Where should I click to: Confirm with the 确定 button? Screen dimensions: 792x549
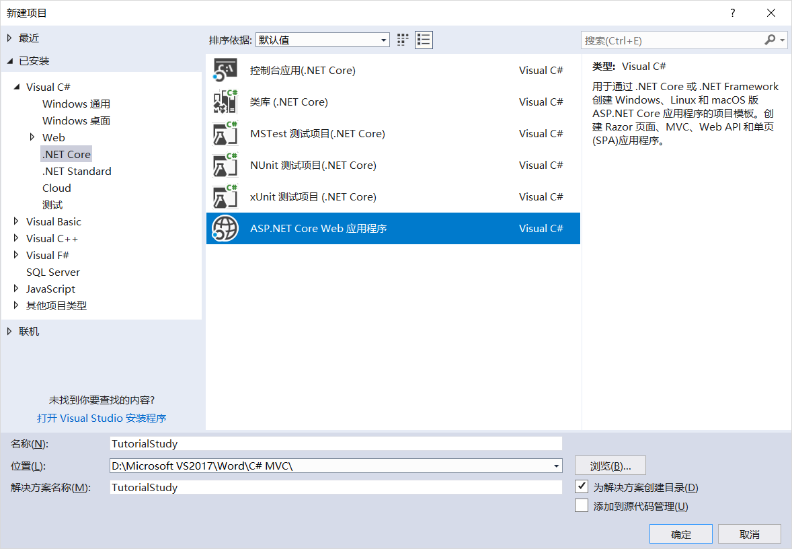click(x=681, y=534)
